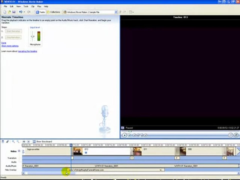Click the Forward playback button
Viewport: 240px width, 180px height.
tap(145, 135)
